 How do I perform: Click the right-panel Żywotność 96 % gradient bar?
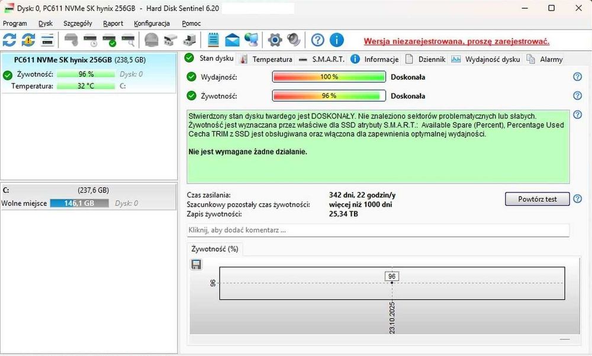tap(329, 96)
